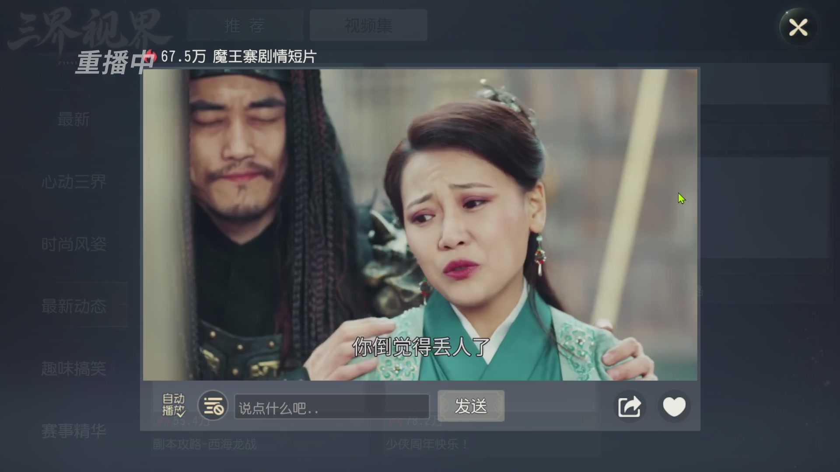The width and height of the screenshot is (840, 472).
Task: Select the 最新 category in the sidebar
Action: (73, 119)
